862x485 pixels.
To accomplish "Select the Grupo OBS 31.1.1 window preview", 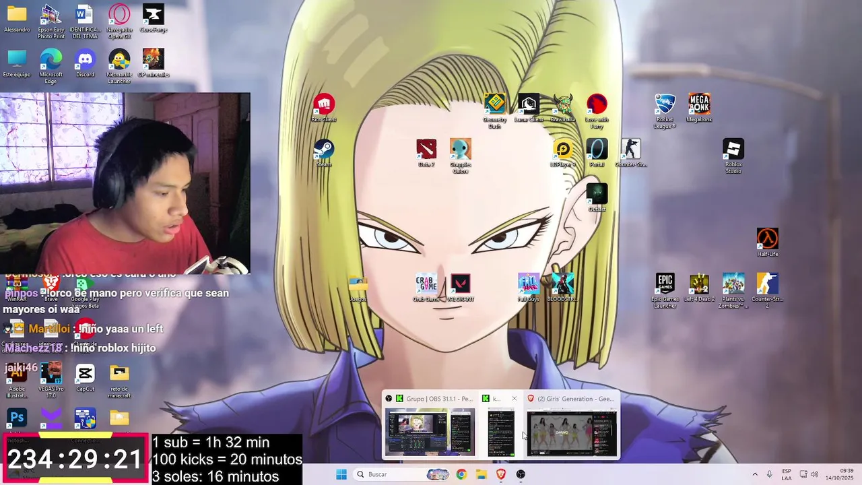I will 430,425.
